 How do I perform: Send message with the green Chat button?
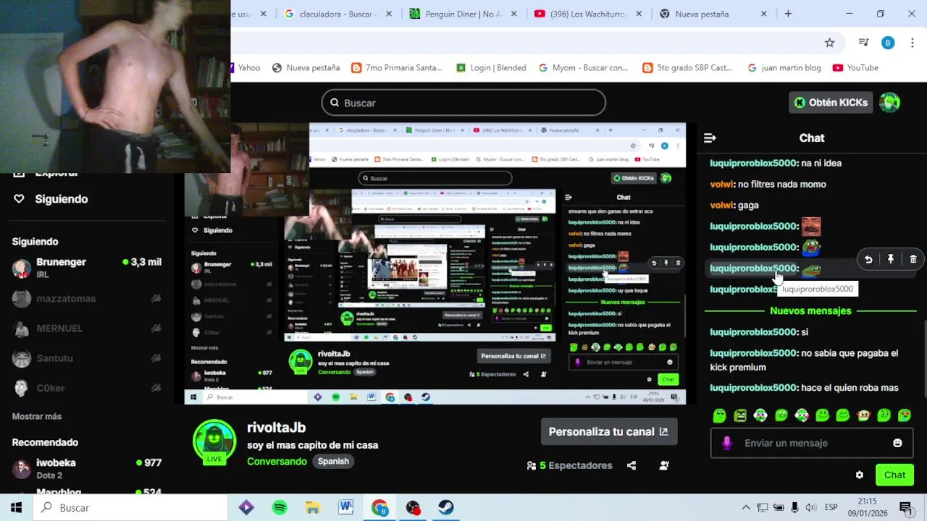pos(894,475)
